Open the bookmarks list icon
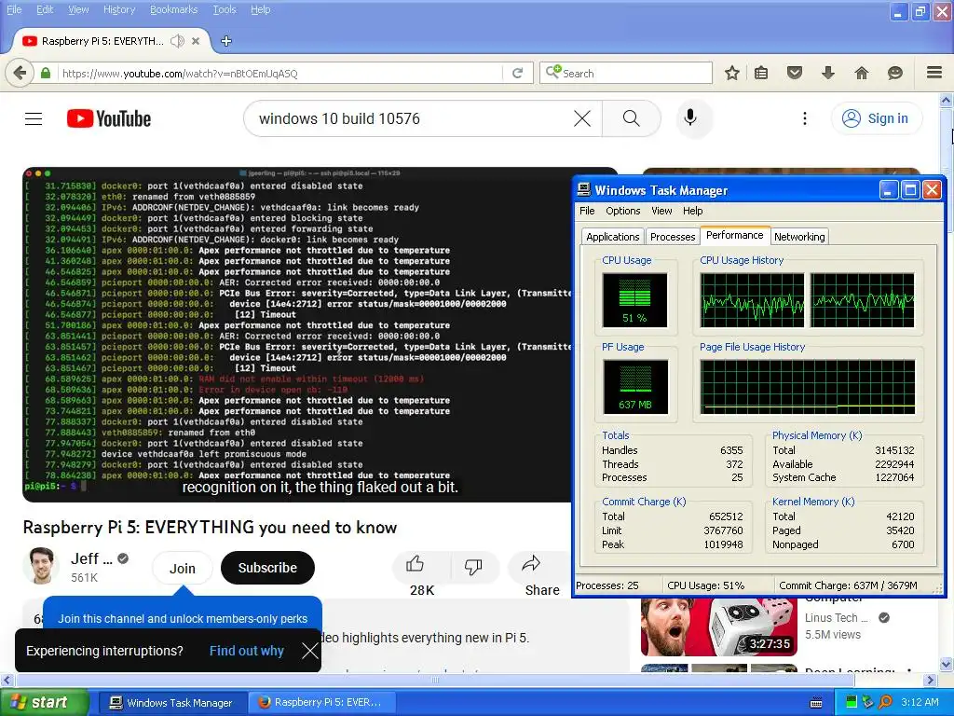 coord(761,73)
